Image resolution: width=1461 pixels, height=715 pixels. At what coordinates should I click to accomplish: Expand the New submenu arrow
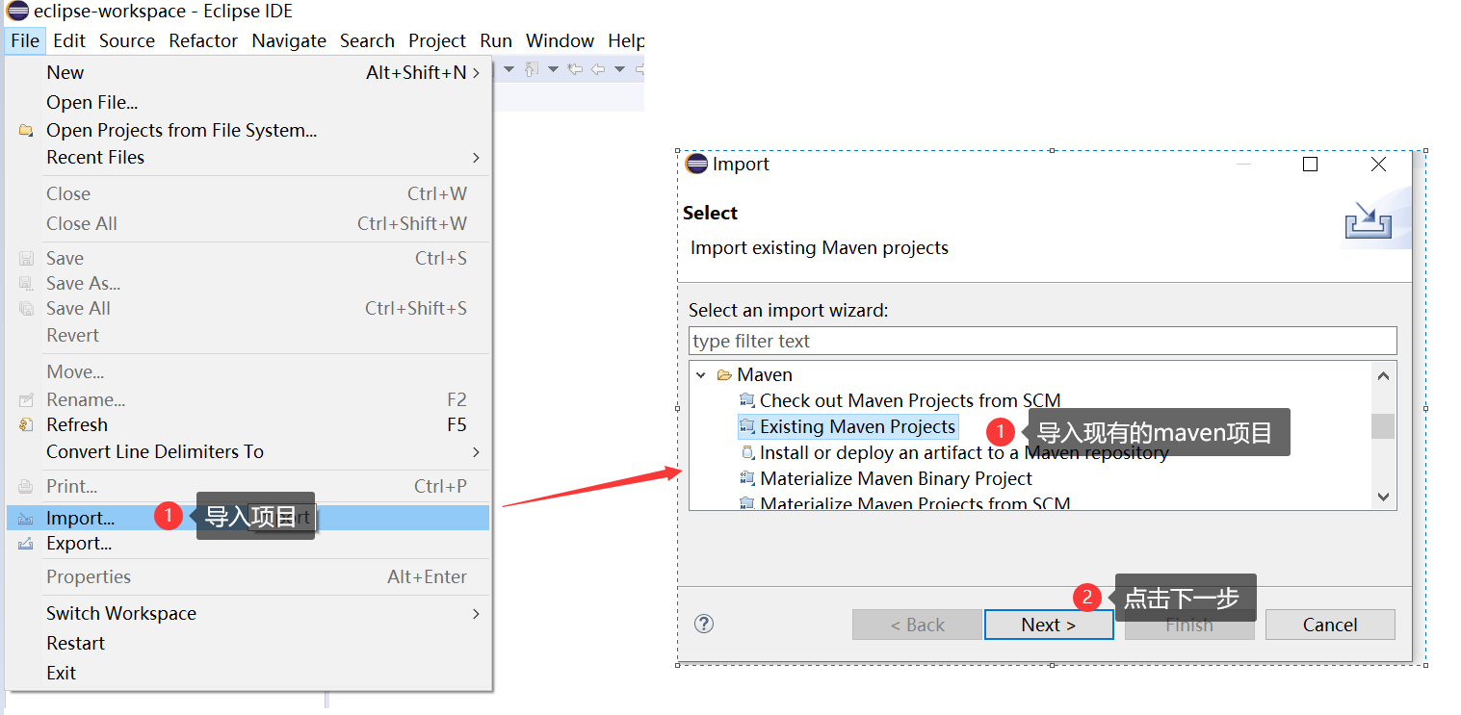point(476,73)
